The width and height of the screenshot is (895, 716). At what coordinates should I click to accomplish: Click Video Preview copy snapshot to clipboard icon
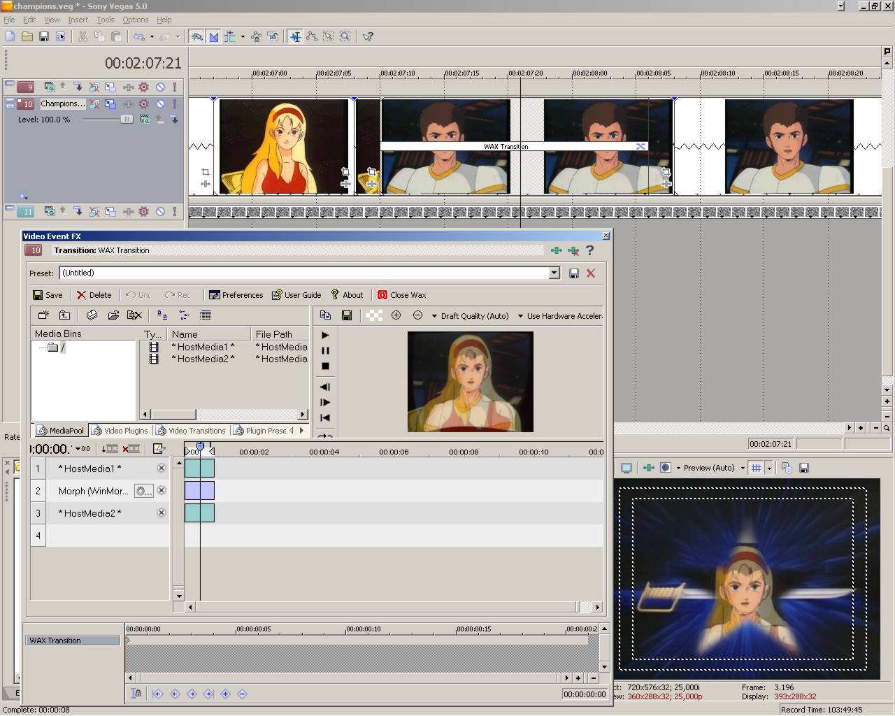point(787,468)
